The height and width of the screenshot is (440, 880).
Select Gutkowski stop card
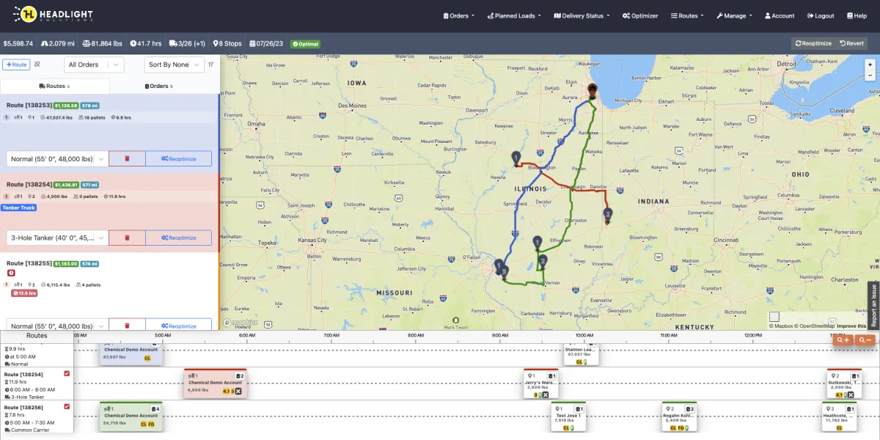(x=844, y=384)
